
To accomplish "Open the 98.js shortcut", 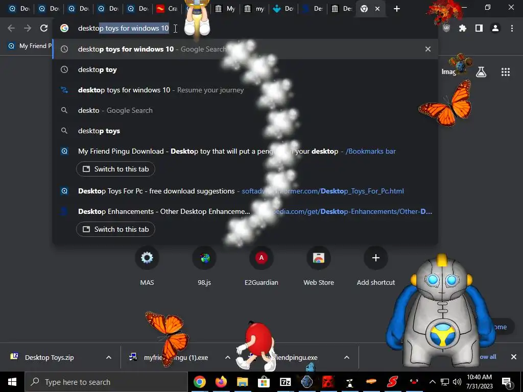I will (x=204, y=266).
